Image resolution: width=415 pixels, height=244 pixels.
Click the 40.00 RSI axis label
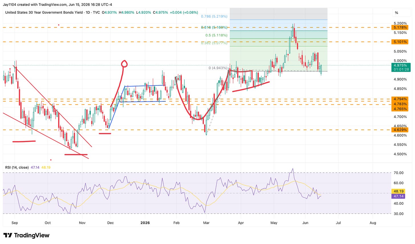399,204
